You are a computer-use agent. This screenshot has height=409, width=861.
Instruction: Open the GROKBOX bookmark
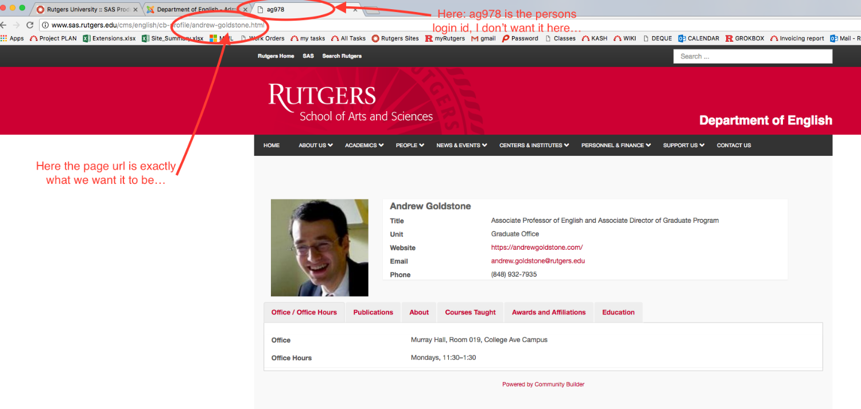pyautogui.click(x=745, y=38)
